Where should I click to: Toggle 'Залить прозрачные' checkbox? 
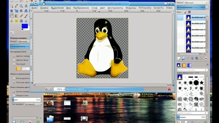[x=14, y=92]
